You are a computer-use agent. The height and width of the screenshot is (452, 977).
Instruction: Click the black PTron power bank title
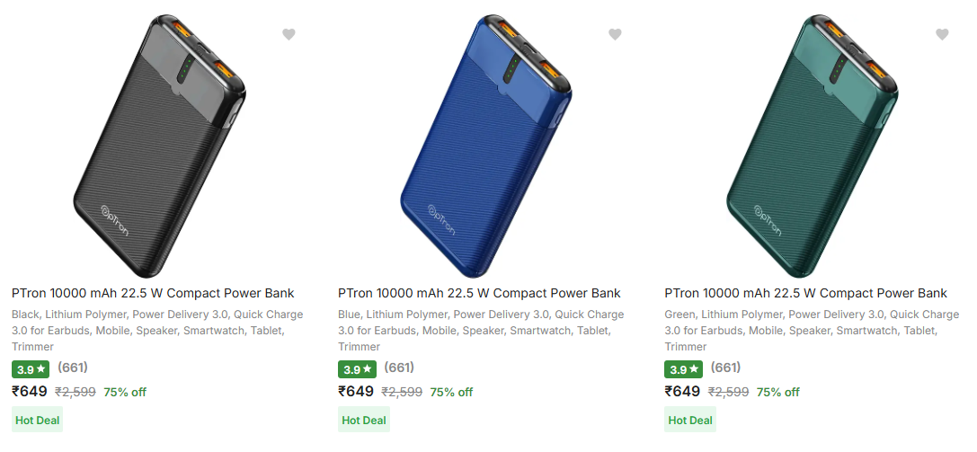pos(153,293)
